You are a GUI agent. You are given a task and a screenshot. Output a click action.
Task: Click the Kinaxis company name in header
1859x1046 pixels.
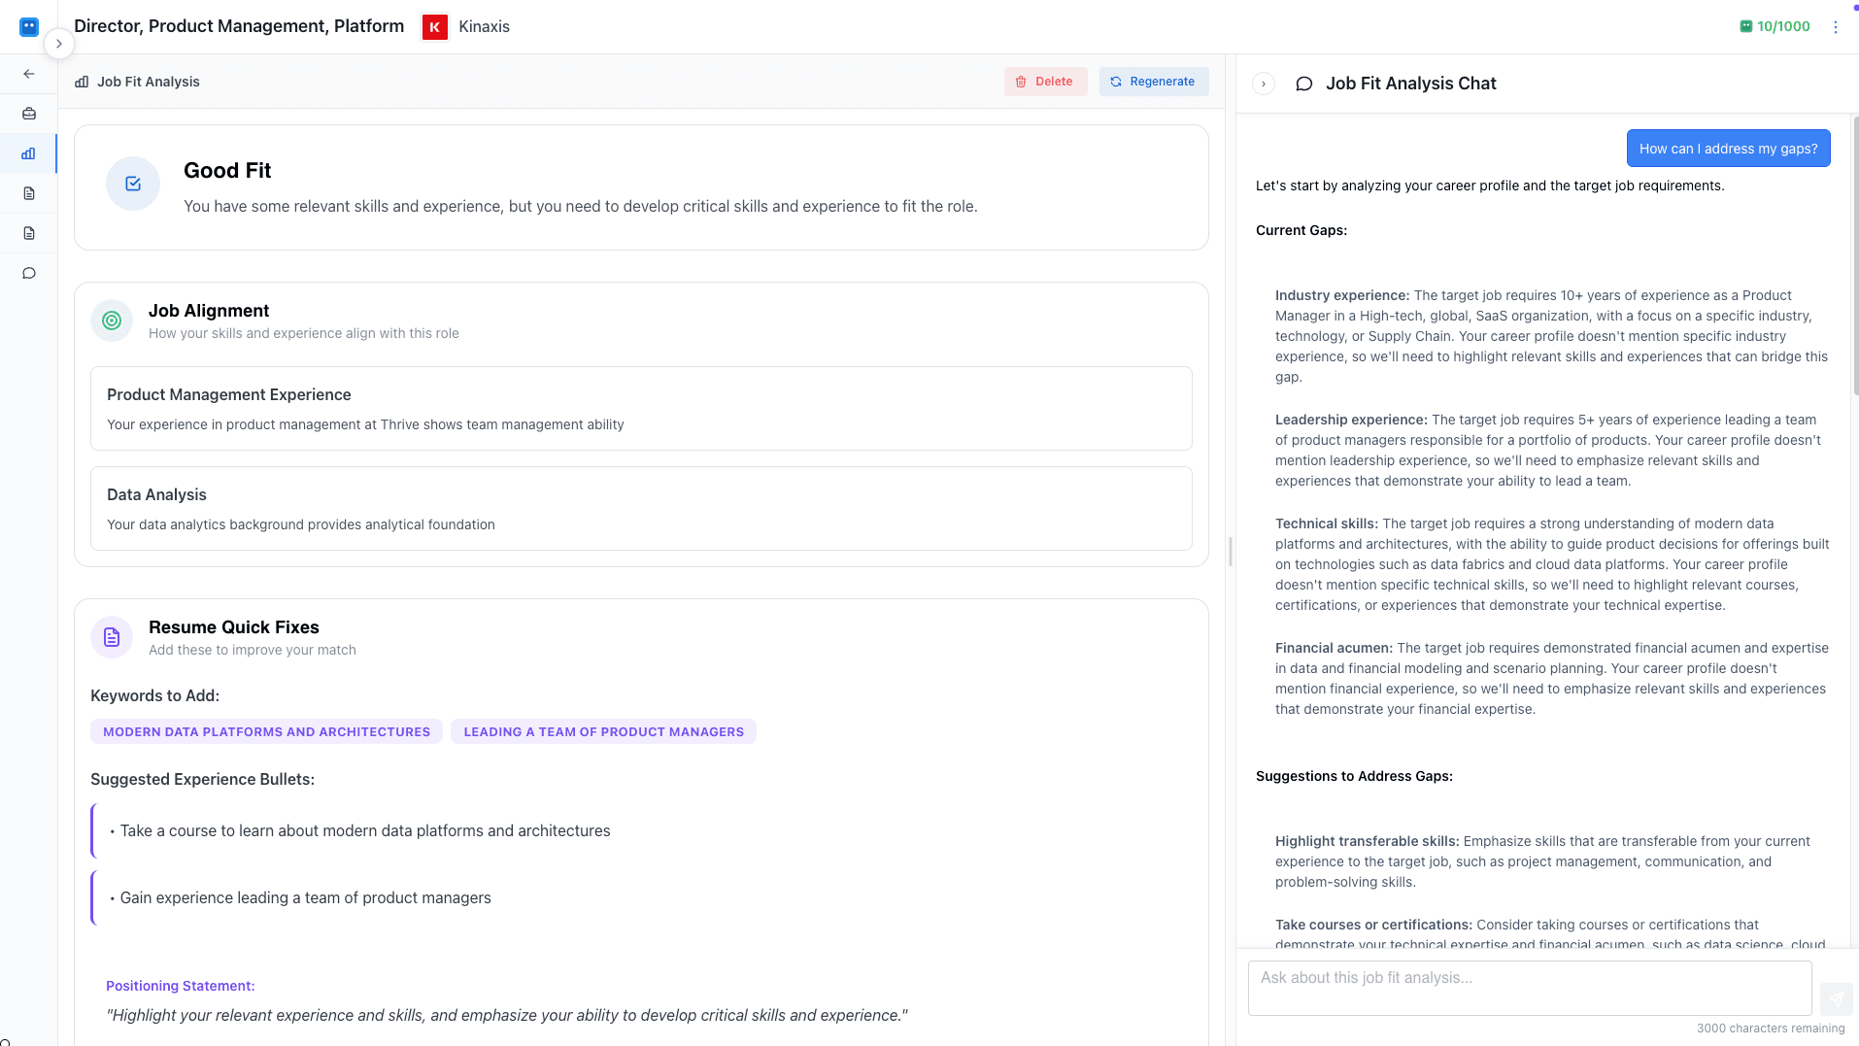pos(483,26)
